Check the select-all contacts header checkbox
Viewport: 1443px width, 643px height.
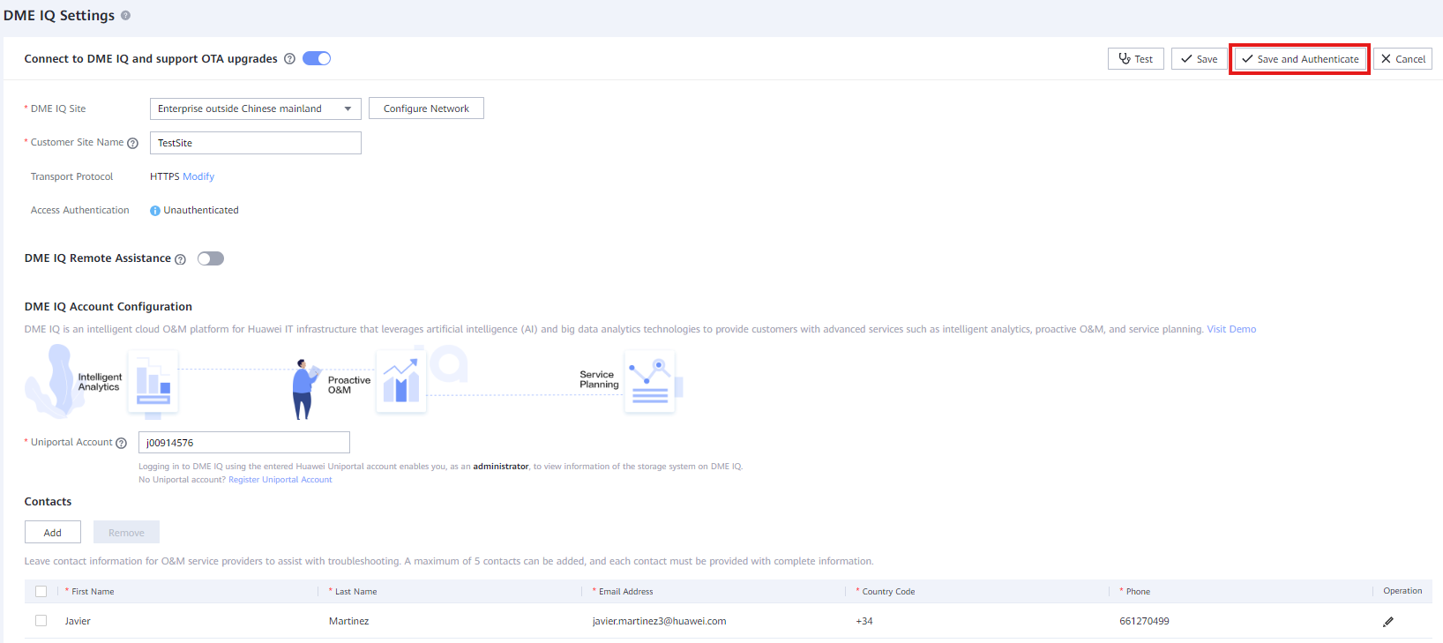pyautogui.click(x=41, y=592)
